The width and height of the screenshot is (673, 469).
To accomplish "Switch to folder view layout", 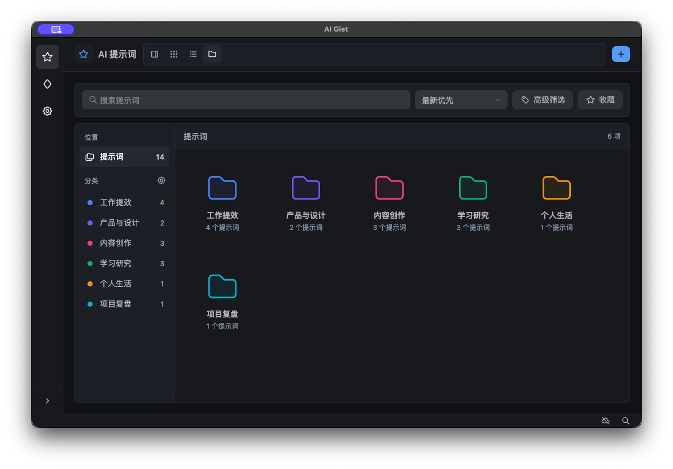I will click(212, 54).
